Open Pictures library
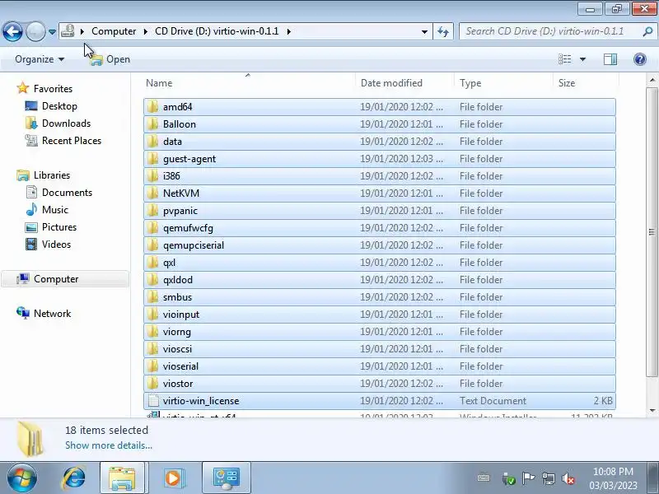659x494 pixels. (x=59, y=227)
